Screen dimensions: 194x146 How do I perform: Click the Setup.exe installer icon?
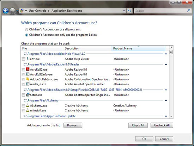[x=28, y=95]
